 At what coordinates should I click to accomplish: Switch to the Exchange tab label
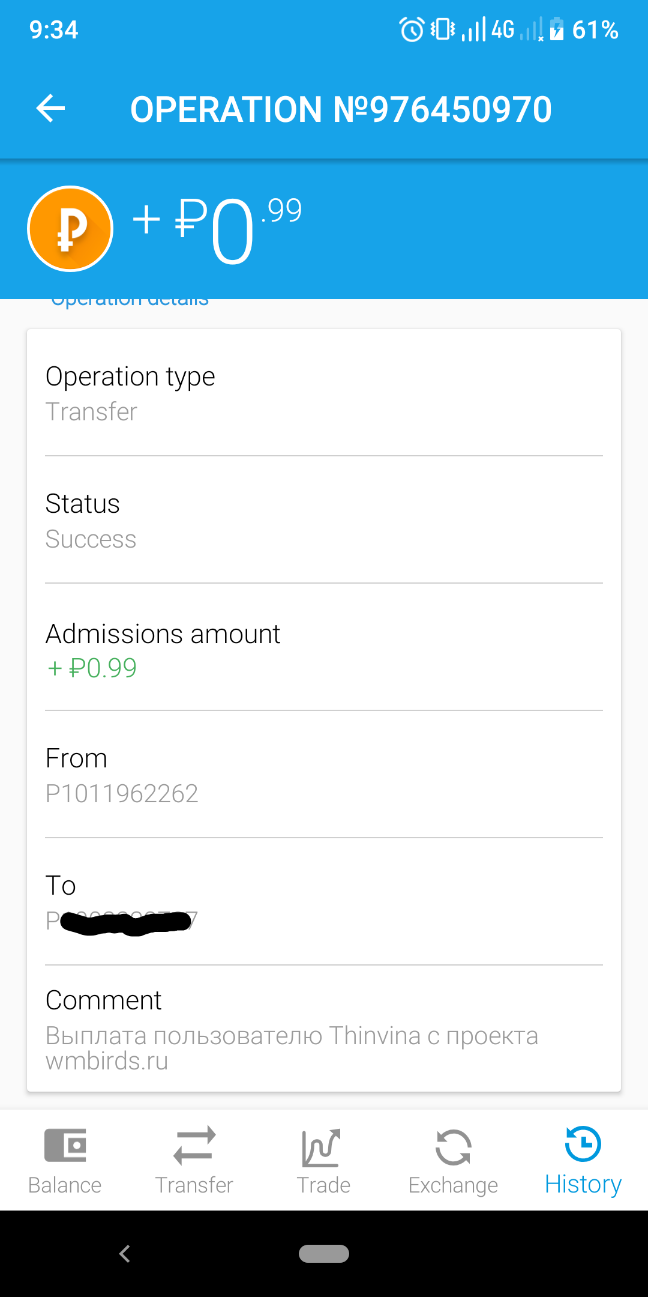tap(453, 1185)
